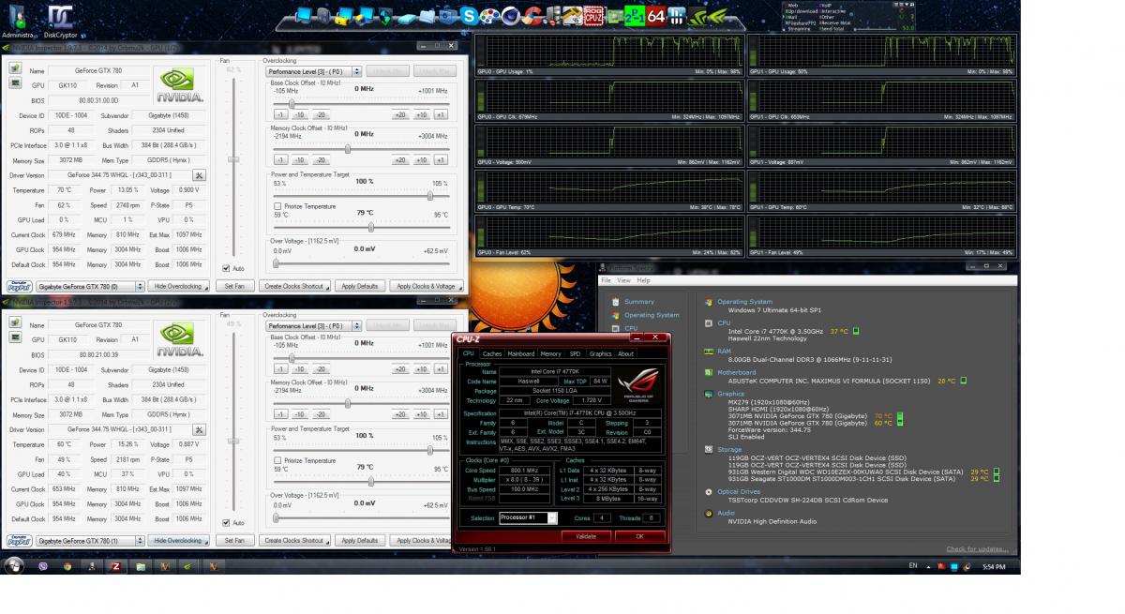This screenshot has height=614, width=1125.
Task: Click Power and Temperature Target slider, top Inspector
Action: pyautogui.click(x=361, y=195)
